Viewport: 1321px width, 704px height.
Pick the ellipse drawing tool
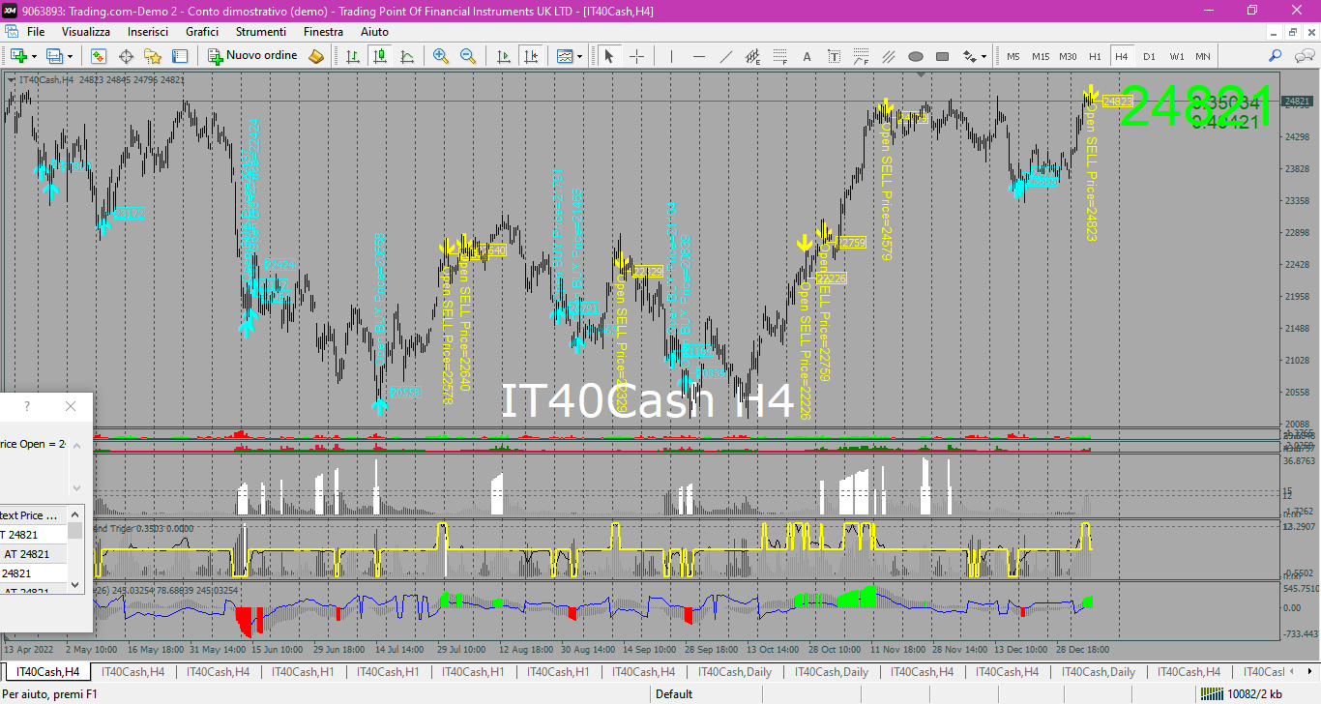(x=916, y=56)
